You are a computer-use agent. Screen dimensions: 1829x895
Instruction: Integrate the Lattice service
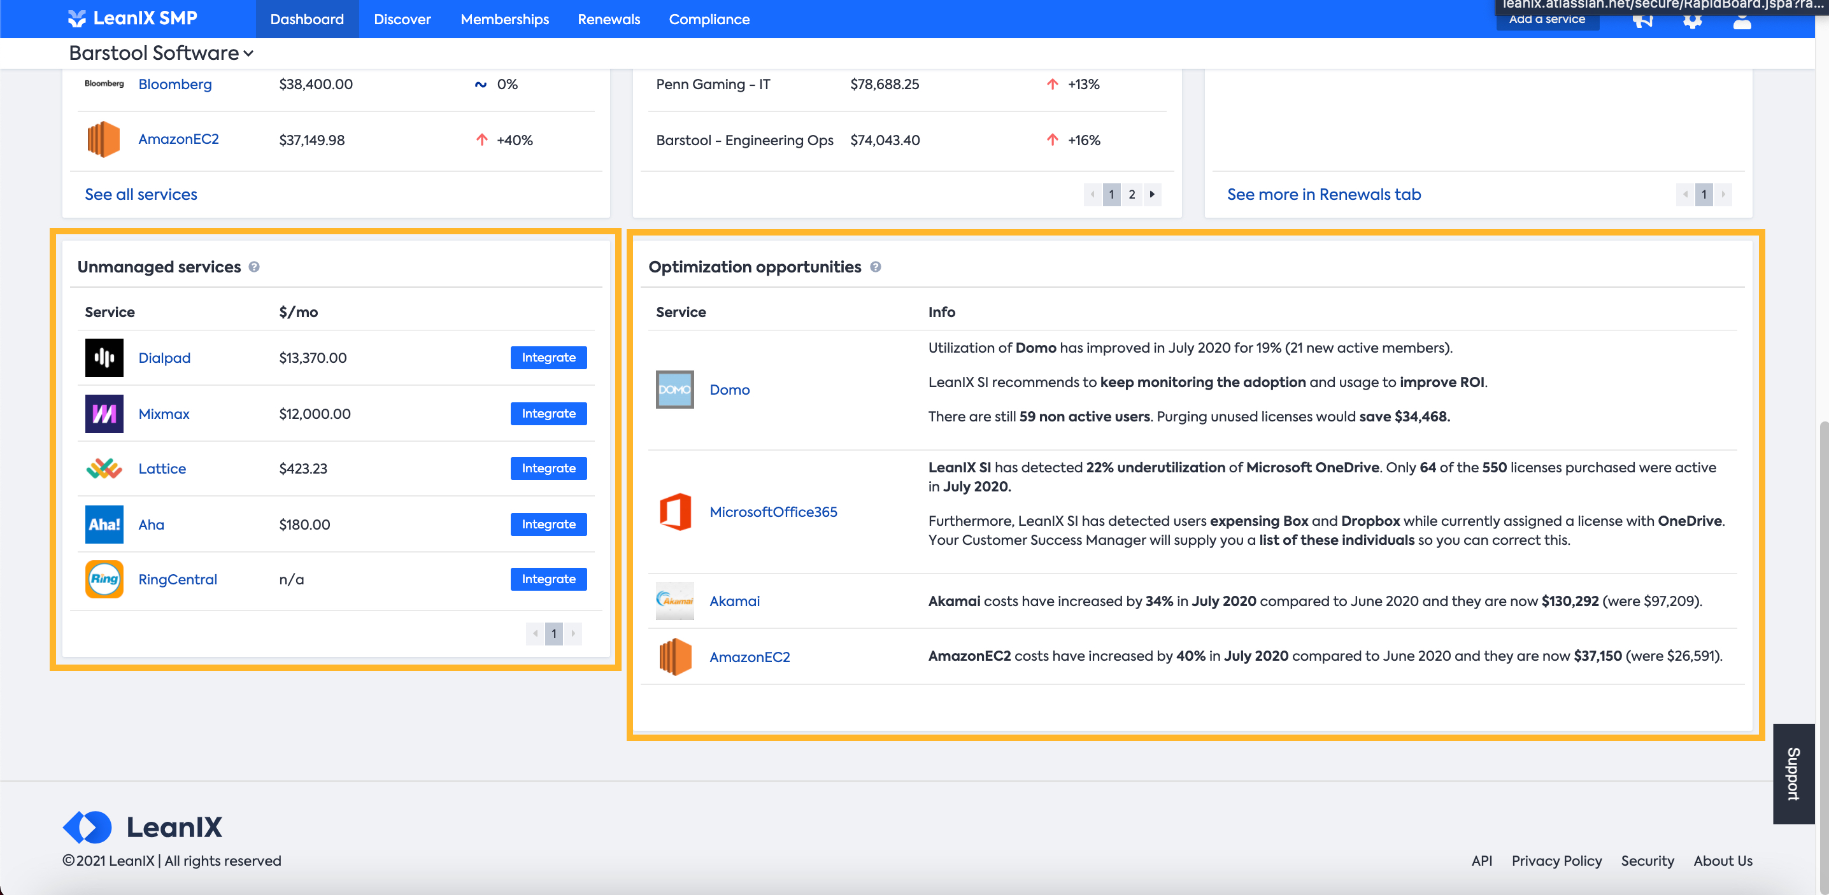tap(548, 469)
